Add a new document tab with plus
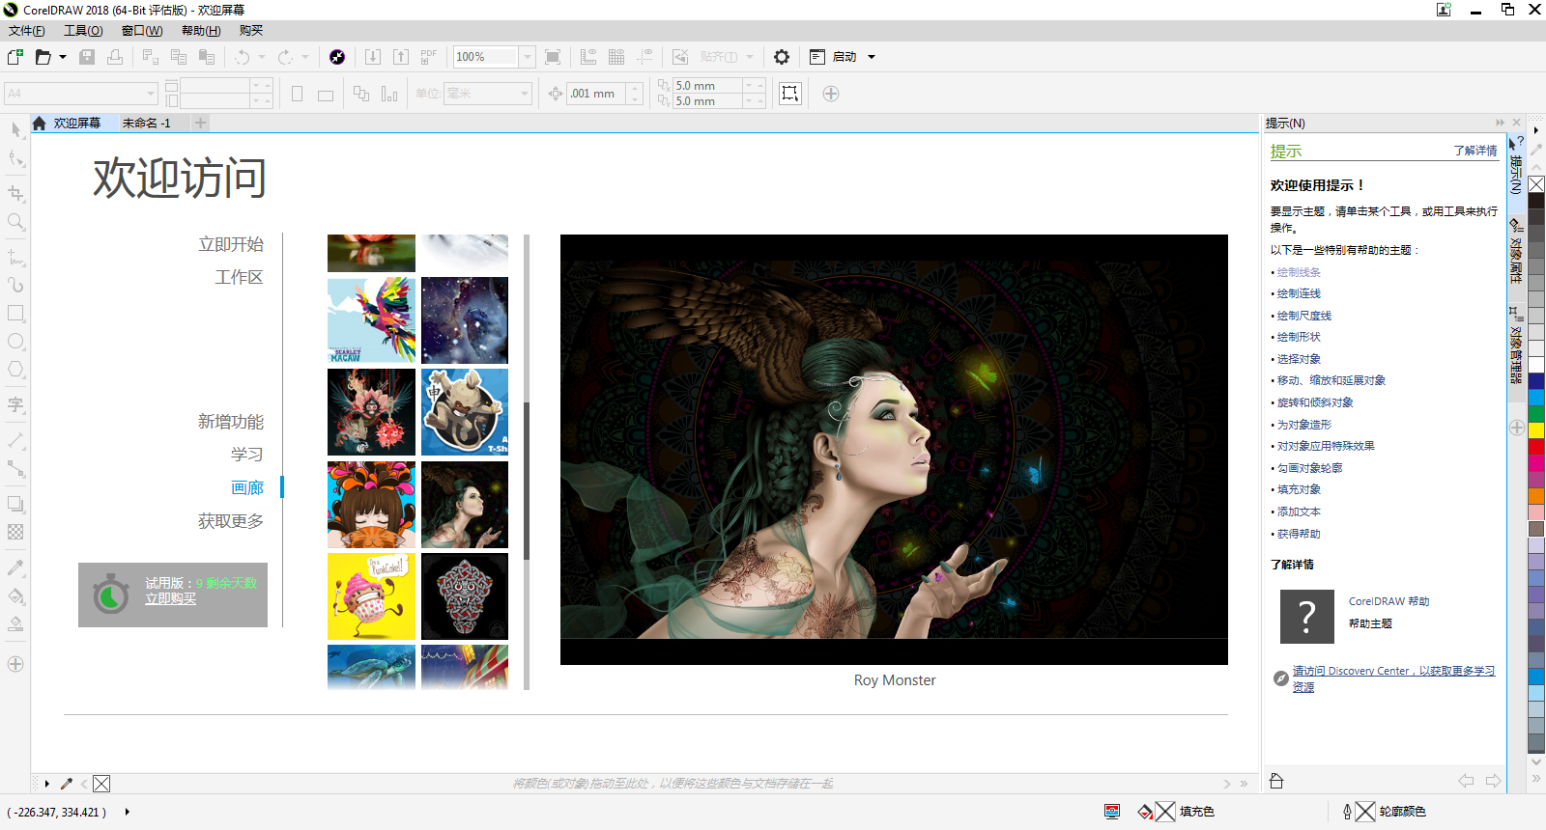The height and width of the screenshot is (830, 1546). coord(200,123)
